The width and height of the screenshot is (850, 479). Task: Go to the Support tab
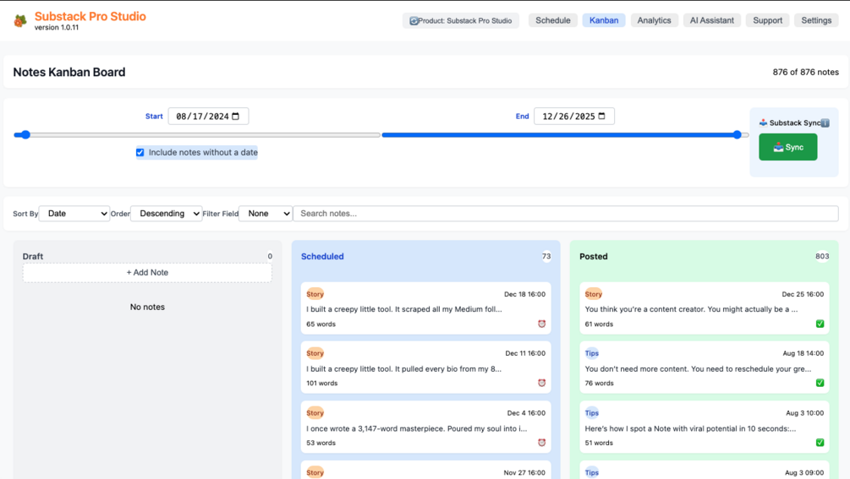(768, 20)
